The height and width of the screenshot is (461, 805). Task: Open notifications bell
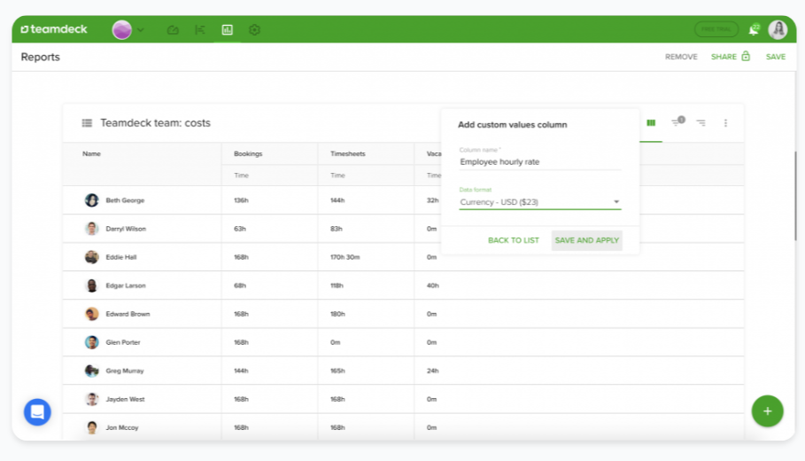[x=753, y=30]
